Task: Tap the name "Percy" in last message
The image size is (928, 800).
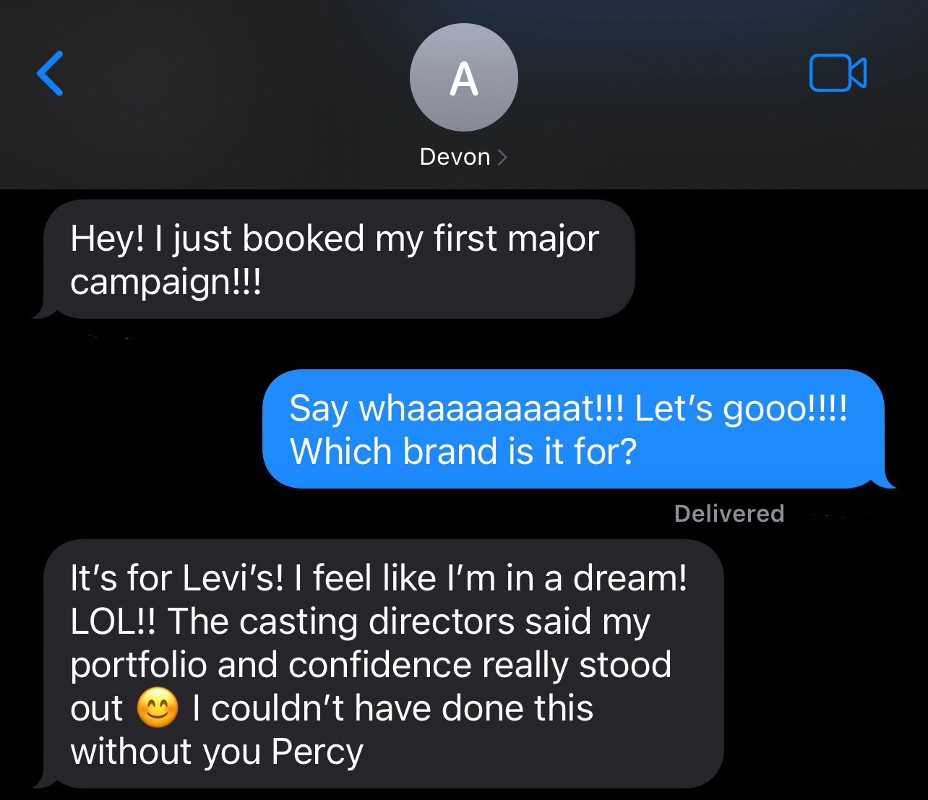Action: click(x=317, y=752)
